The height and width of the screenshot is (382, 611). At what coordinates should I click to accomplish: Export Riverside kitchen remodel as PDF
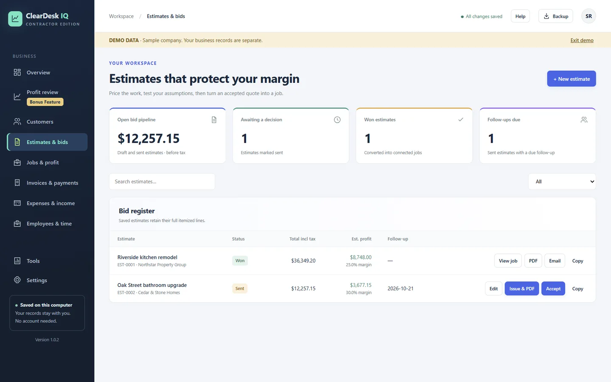click(x=533, y=261)
